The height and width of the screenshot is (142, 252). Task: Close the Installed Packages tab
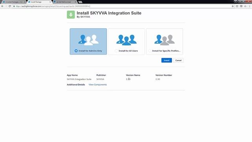point(25,2)
